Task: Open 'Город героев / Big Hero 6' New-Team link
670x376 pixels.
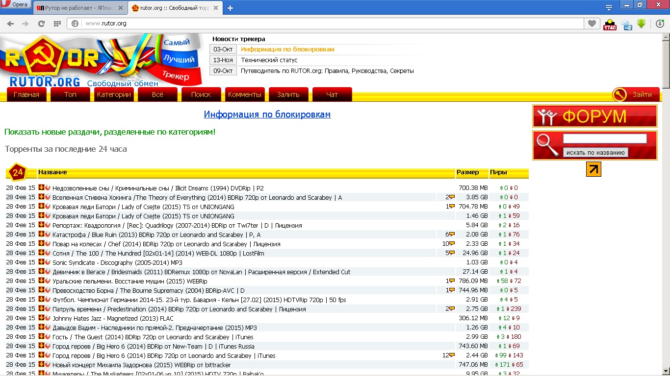Action: [154, 346]
